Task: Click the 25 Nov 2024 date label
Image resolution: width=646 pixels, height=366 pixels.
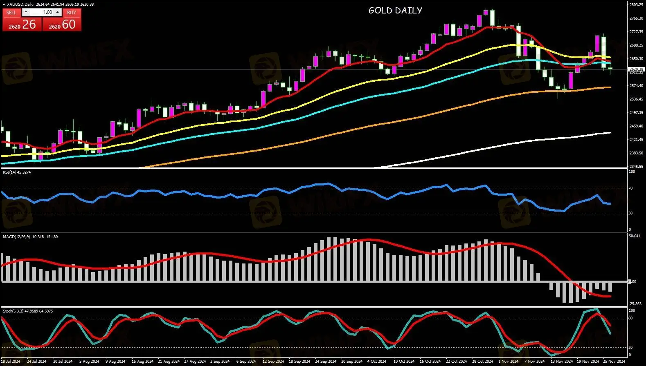Action: pyautogui.click(x=614, y=362)
